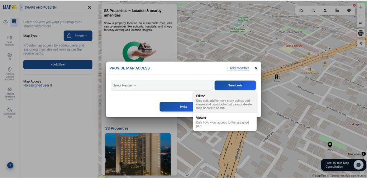Click the Invite button
This screenshot has width=367, height=178.
(183, 107)
